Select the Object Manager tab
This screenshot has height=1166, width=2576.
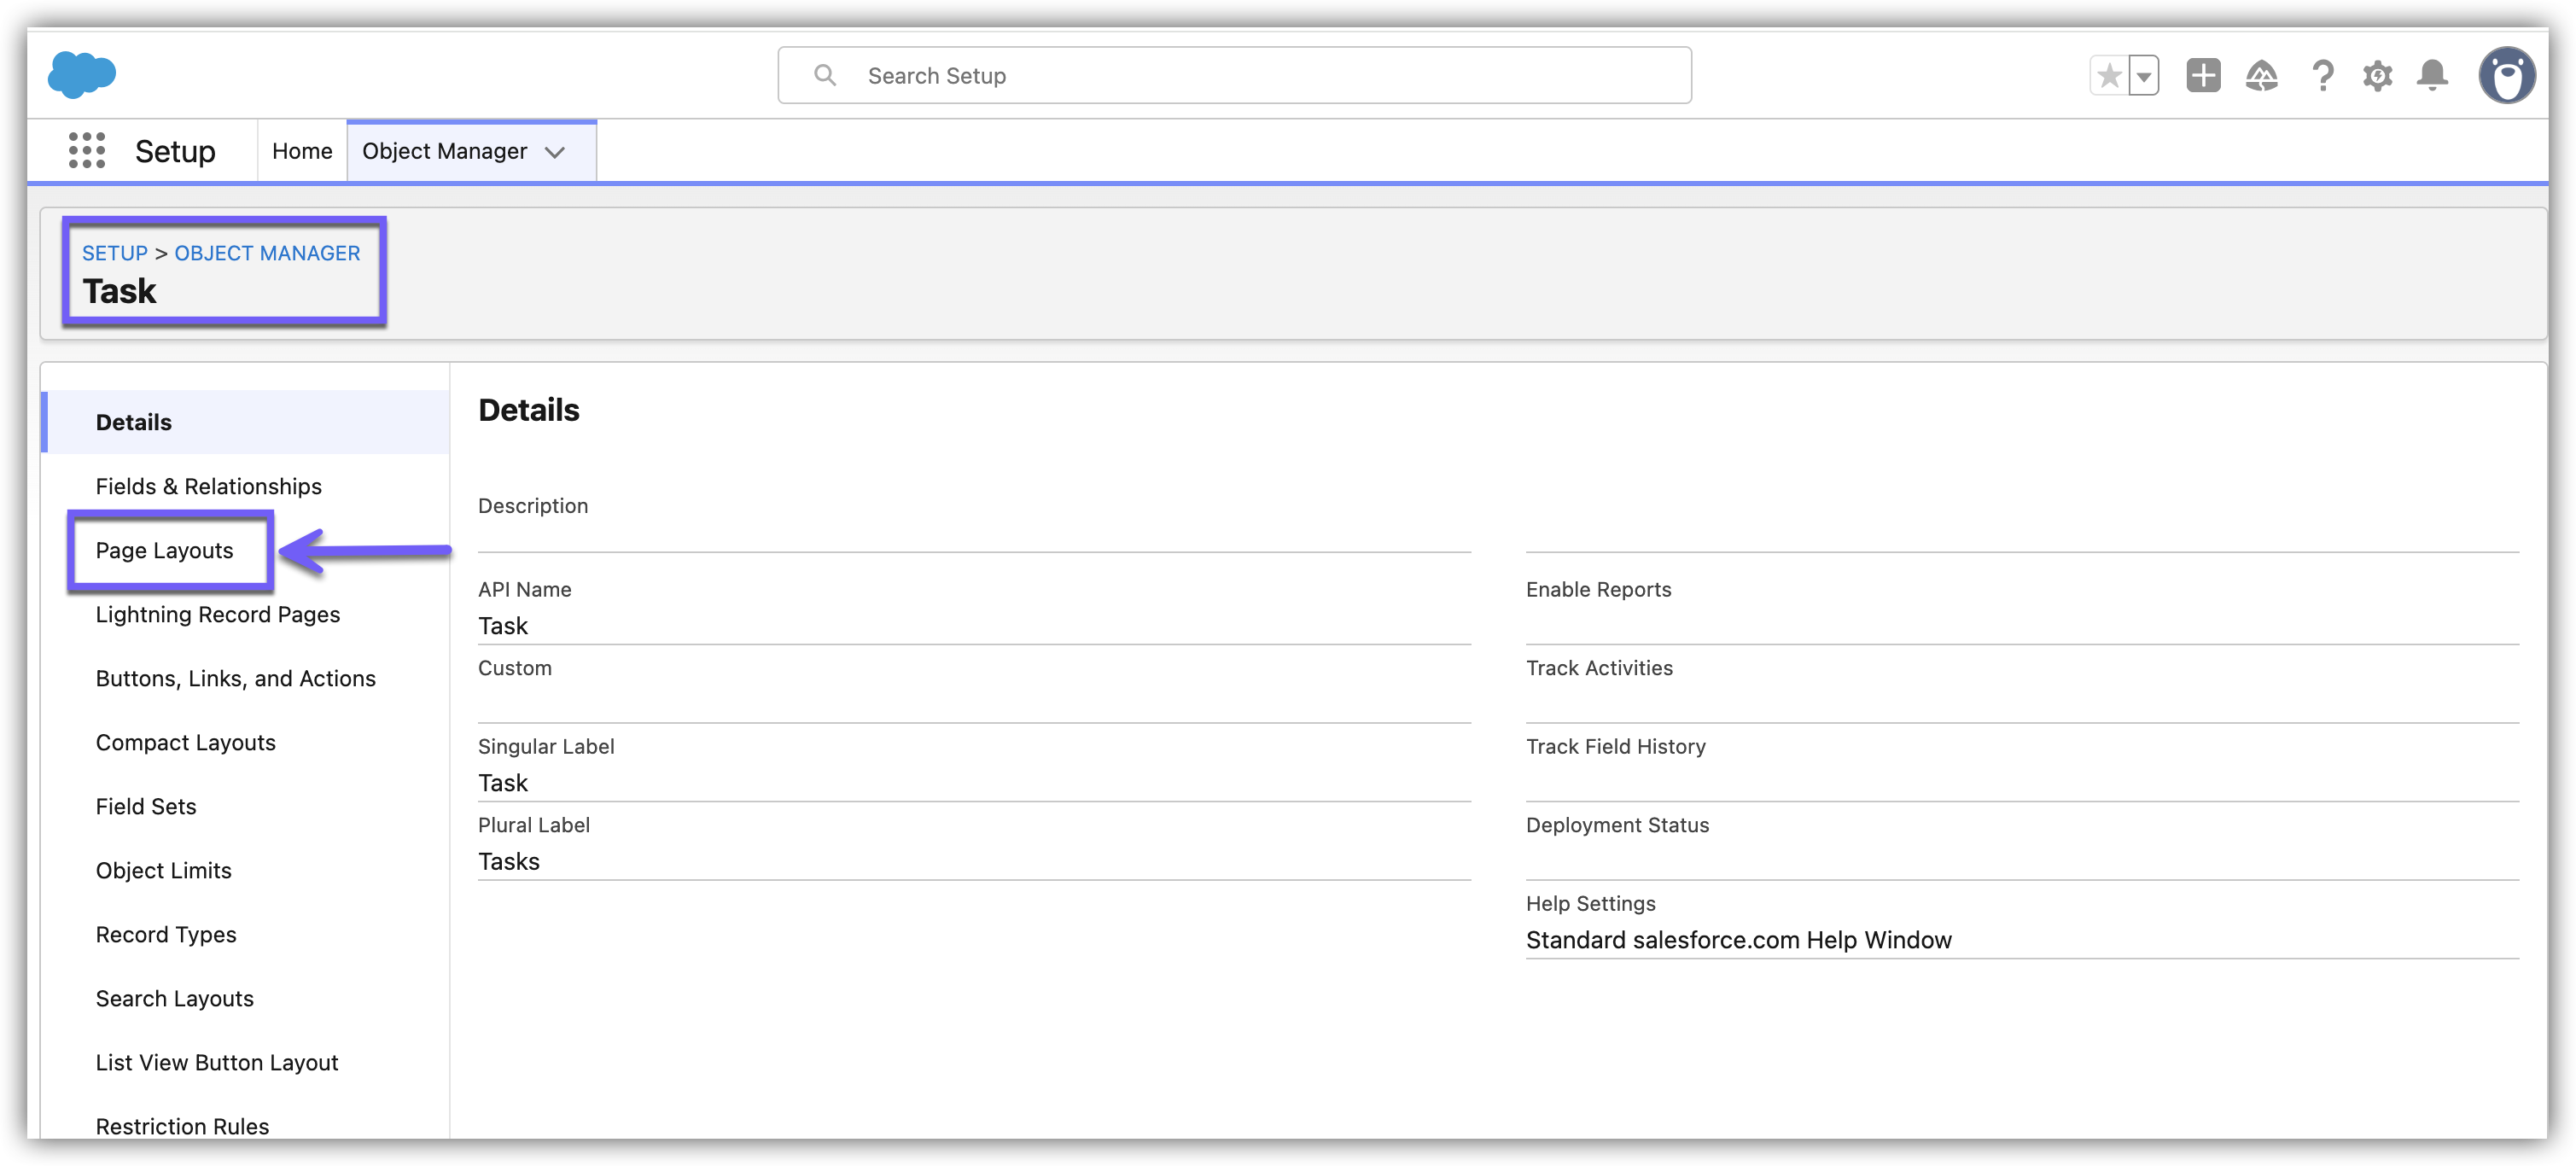click(444, 151)
